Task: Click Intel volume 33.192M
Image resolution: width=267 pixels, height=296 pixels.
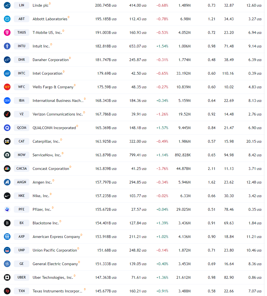Action: pos(183,73)
